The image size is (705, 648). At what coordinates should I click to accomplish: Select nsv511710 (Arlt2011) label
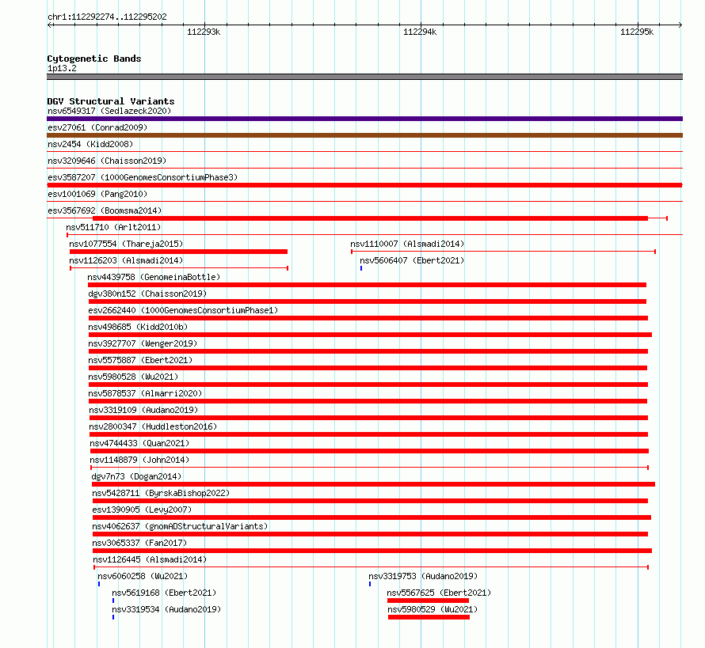coord(113,227)
